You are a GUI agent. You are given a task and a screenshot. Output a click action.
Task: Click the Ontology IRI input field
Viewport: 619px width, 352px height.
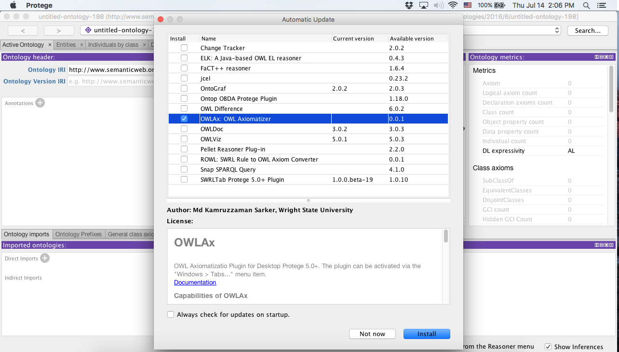111,70
